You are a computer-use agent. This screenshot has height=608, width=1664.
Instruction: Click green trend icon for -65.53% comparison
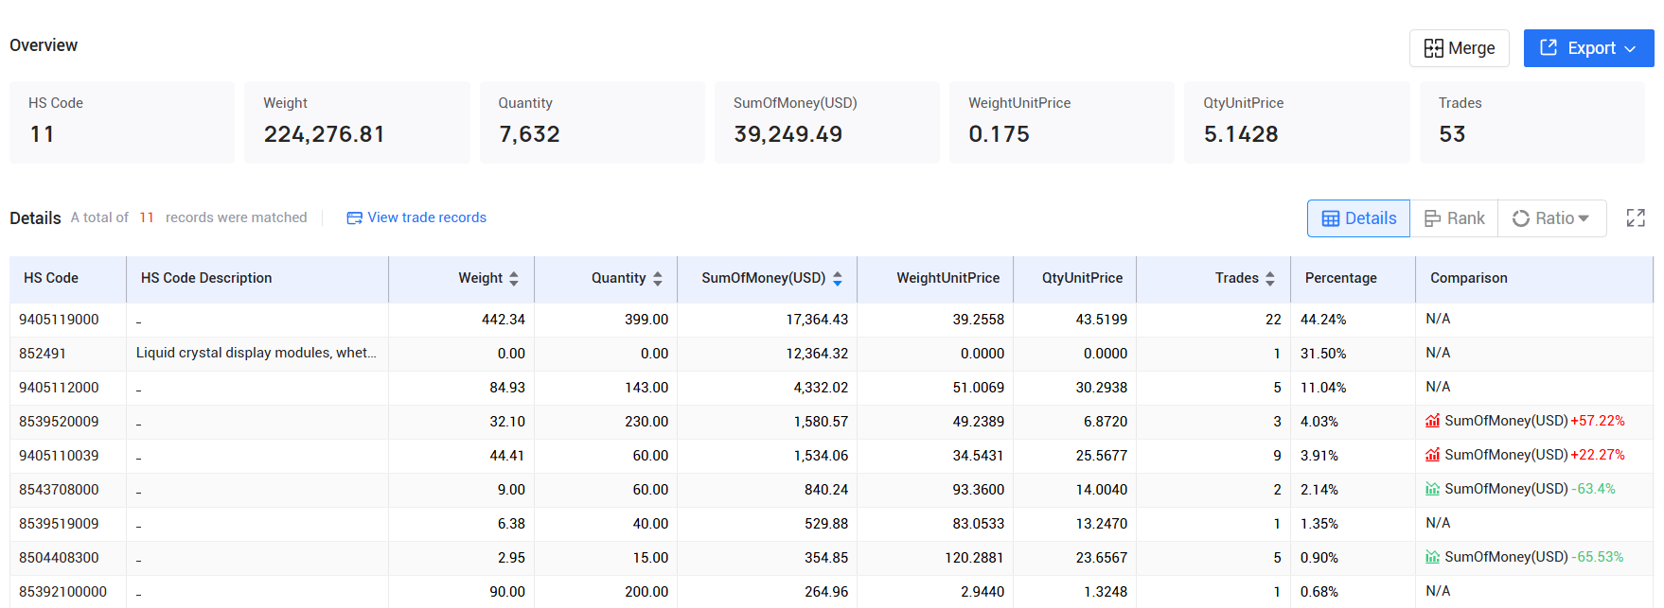pos(1433,557)
